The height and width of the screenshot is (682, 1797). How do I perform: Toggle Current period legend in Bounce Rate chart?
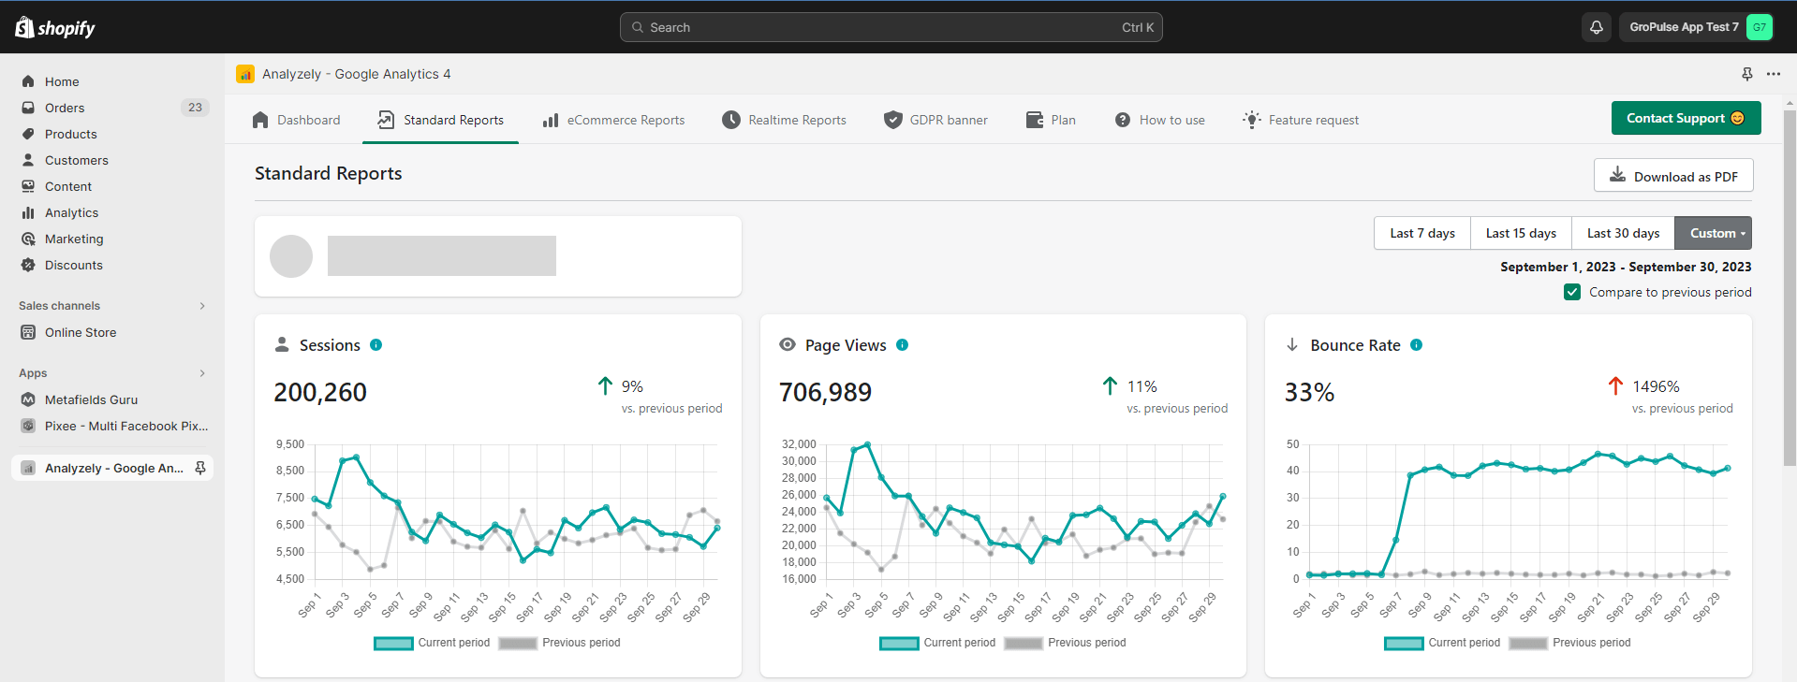coord(1442,643)
